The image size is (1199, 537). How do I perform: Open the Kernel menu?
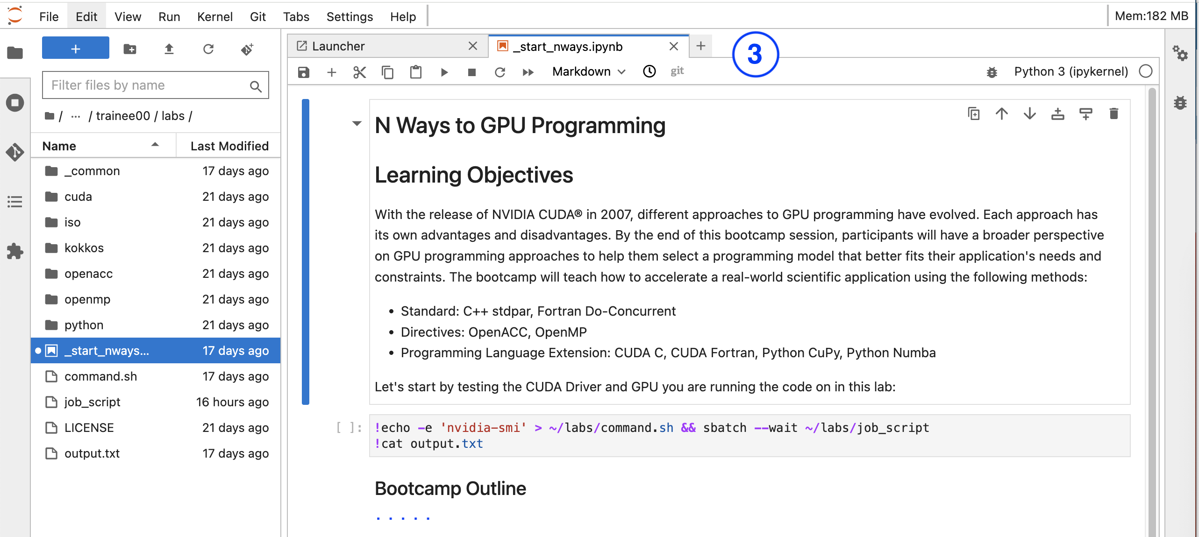pos(214,17)
